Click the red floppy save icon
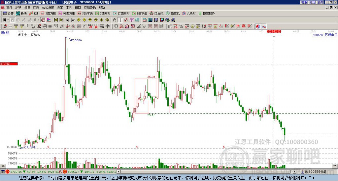 point(162,20)
